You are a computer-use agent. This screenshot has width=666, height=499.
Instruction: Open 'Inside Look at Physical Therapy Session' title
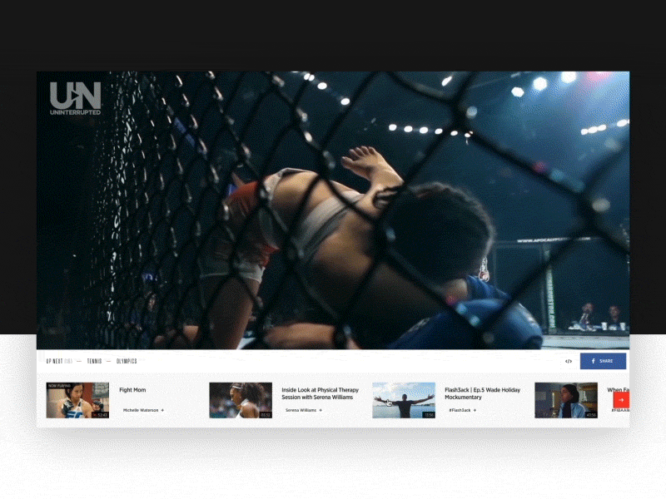click(321, 393)
